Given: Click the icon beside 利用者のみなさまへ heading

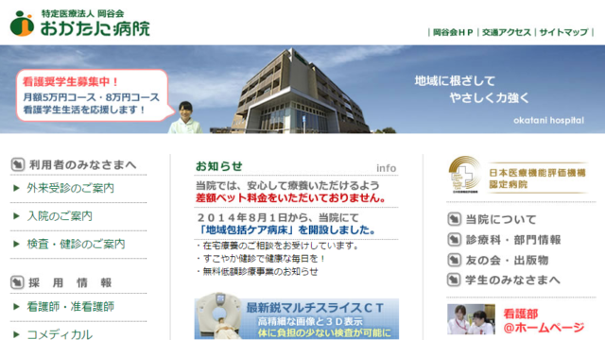Looking at the screenshot, I should 18,164.
